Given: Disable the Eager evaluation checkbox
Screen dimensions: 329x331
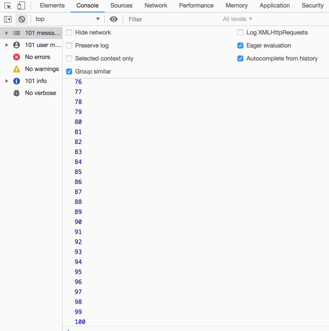Looking at the screenshot, I should click(x=241, y=45).
